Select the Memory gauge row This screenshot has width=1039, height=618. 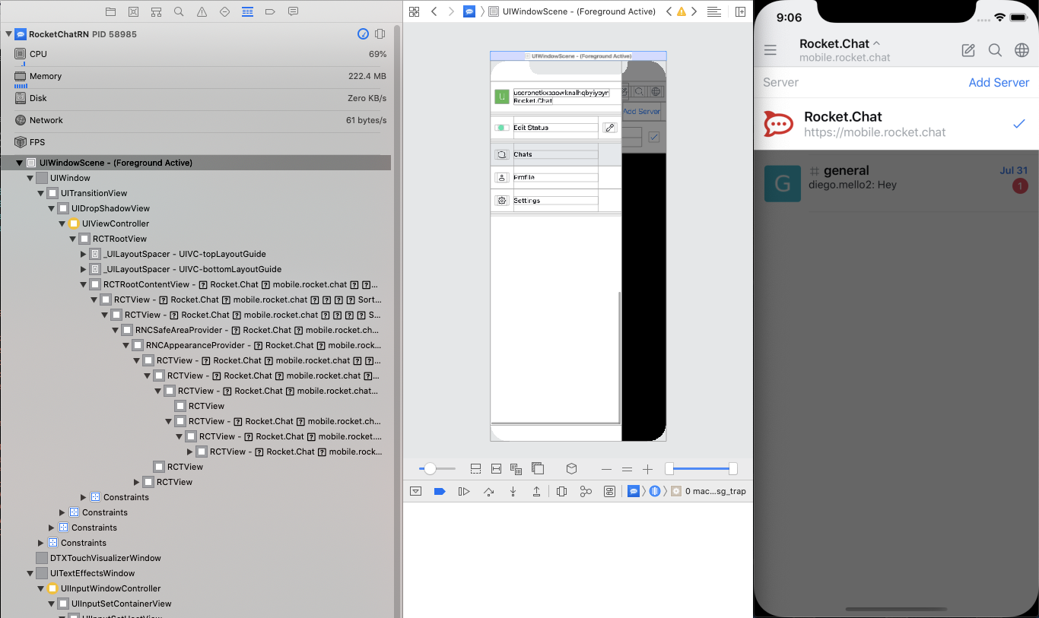tap(201, 76)
